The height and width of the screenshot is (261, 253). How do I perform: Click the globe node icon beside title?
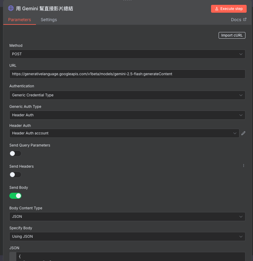pos(11,8)
